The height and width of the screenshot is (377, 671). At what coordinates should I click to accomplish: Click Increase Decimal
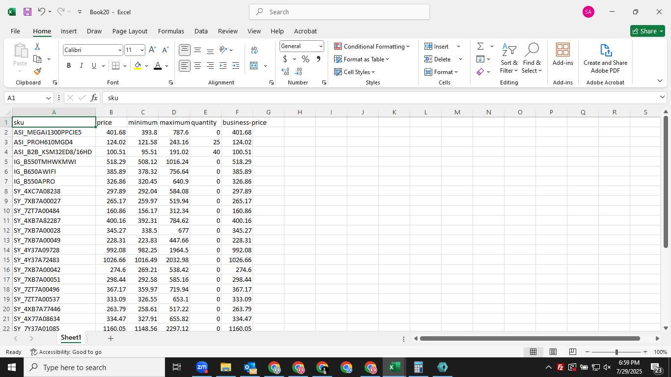(285, 72)
